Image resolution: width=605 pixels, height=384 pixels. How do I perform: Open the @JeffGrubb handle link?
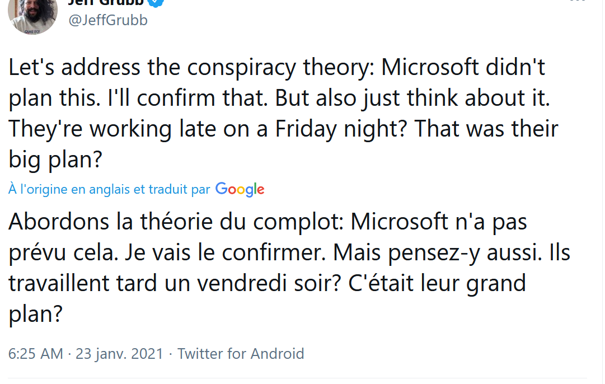(108, 20)
